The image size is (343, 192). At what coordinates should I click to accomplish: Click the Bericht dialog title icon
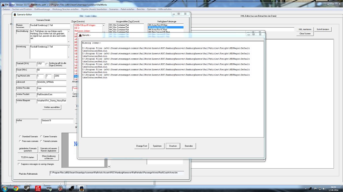[80, 35]
